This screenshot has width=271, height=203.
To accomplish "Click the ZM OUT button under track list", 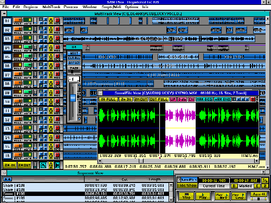I will click(24, 165).
